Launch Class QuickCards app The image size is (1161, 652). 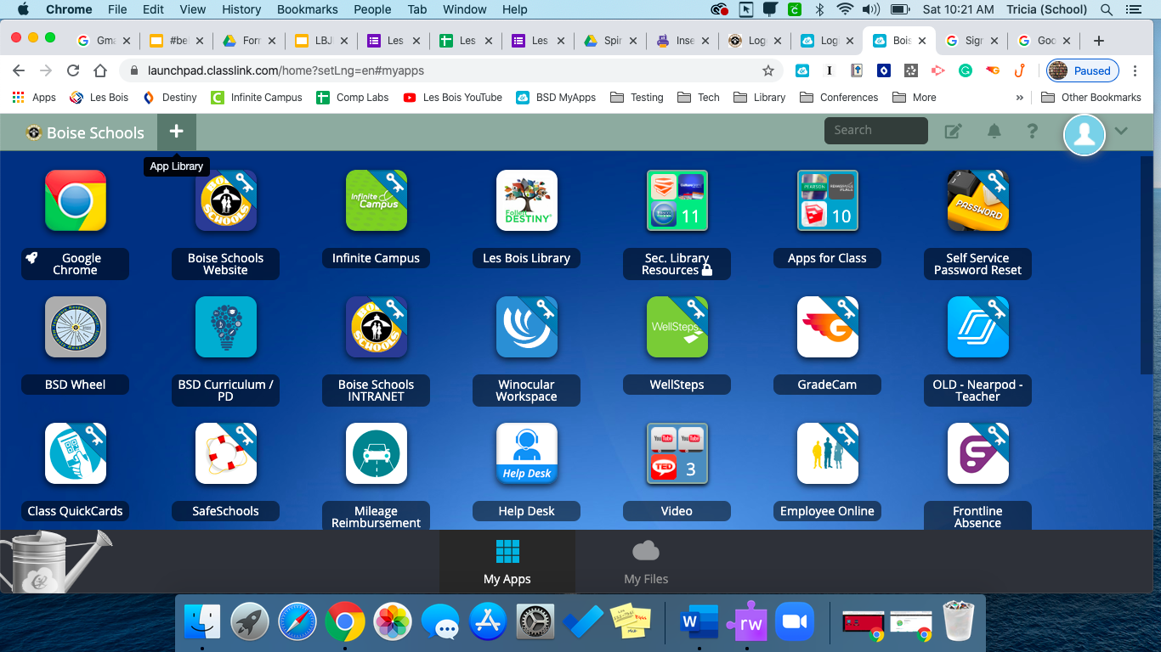click(x=76, y=453)
